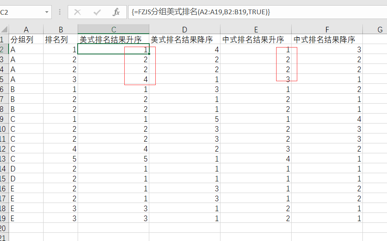Select column C header
The width and height of the screenshot is (387, 241).
point(113,29)
